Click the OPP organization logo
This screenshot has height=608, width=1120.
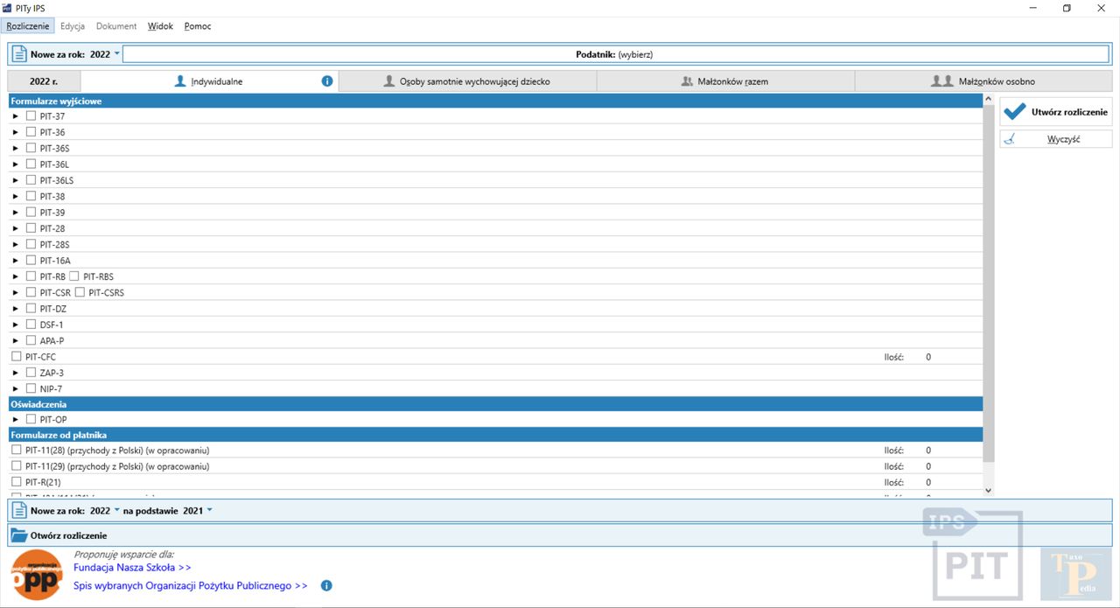coord(37,576)
